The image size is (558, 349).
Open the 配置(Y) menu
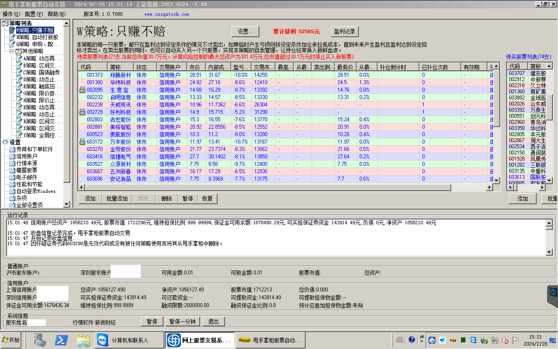34,14
